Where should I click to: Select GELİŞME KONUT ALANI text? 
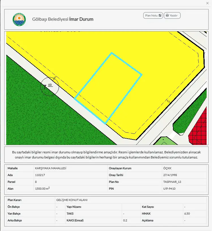72,200
